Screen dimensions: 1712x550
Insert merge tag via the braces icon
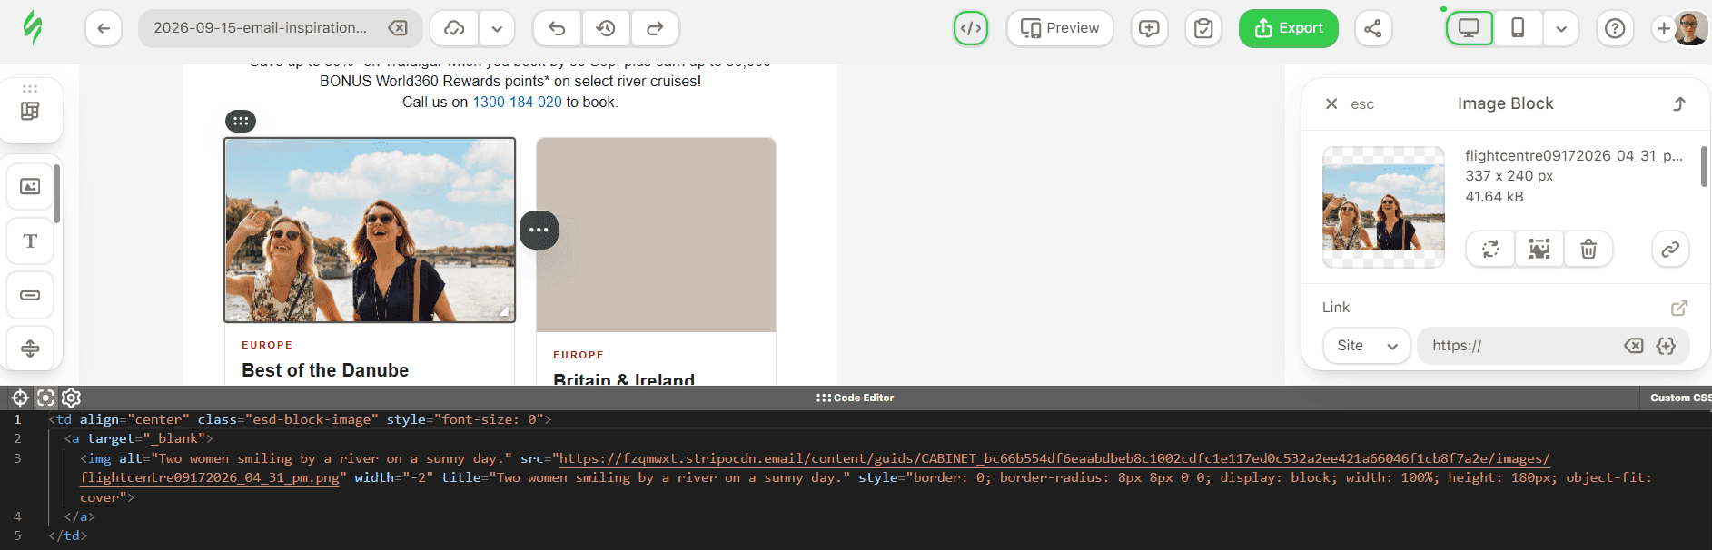[1666, 346]
